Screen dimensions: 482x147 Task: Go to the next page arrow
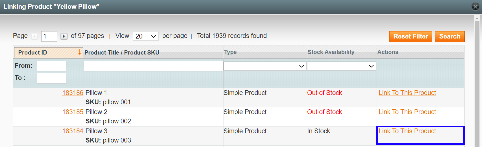click(x=64, y=36)
